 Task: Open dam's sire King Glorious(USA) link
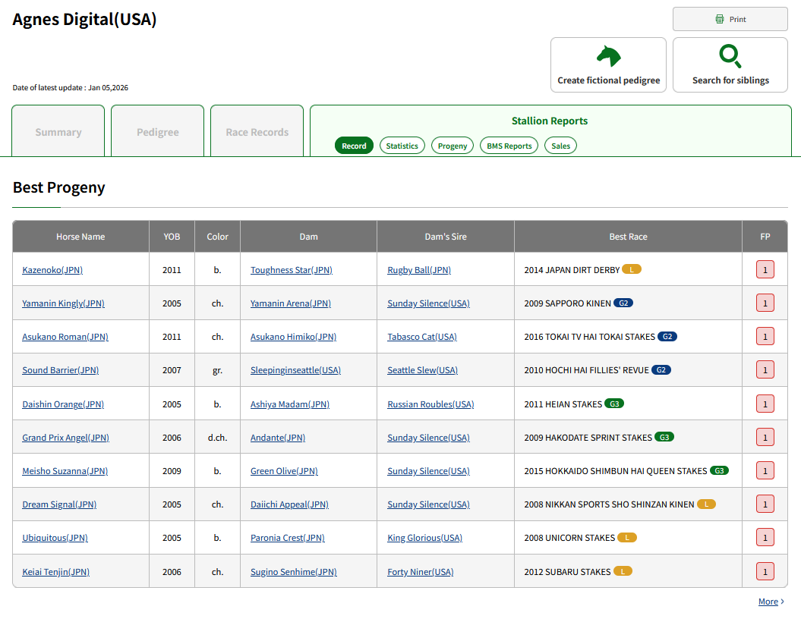point(424,537)
